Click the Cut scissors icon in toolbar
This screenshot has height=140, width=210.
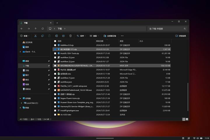click(35, 36)
